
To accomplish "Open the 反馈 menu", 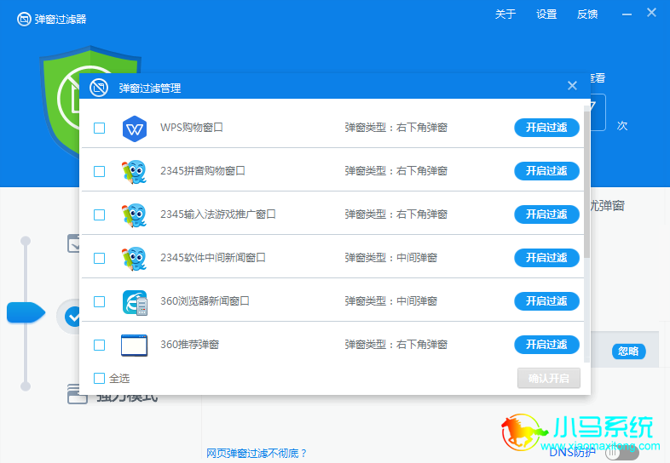I will (x=587, y=14).
